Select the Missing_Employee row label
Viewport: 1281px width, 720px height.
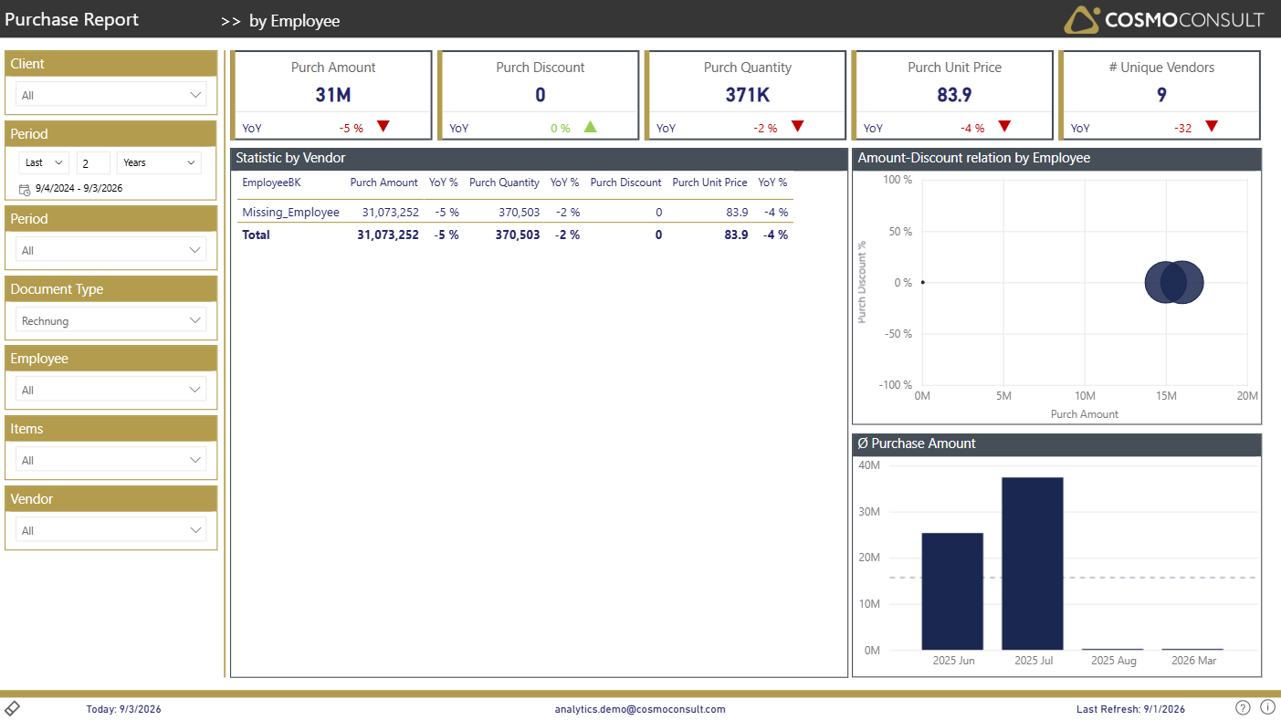[290, 213]
